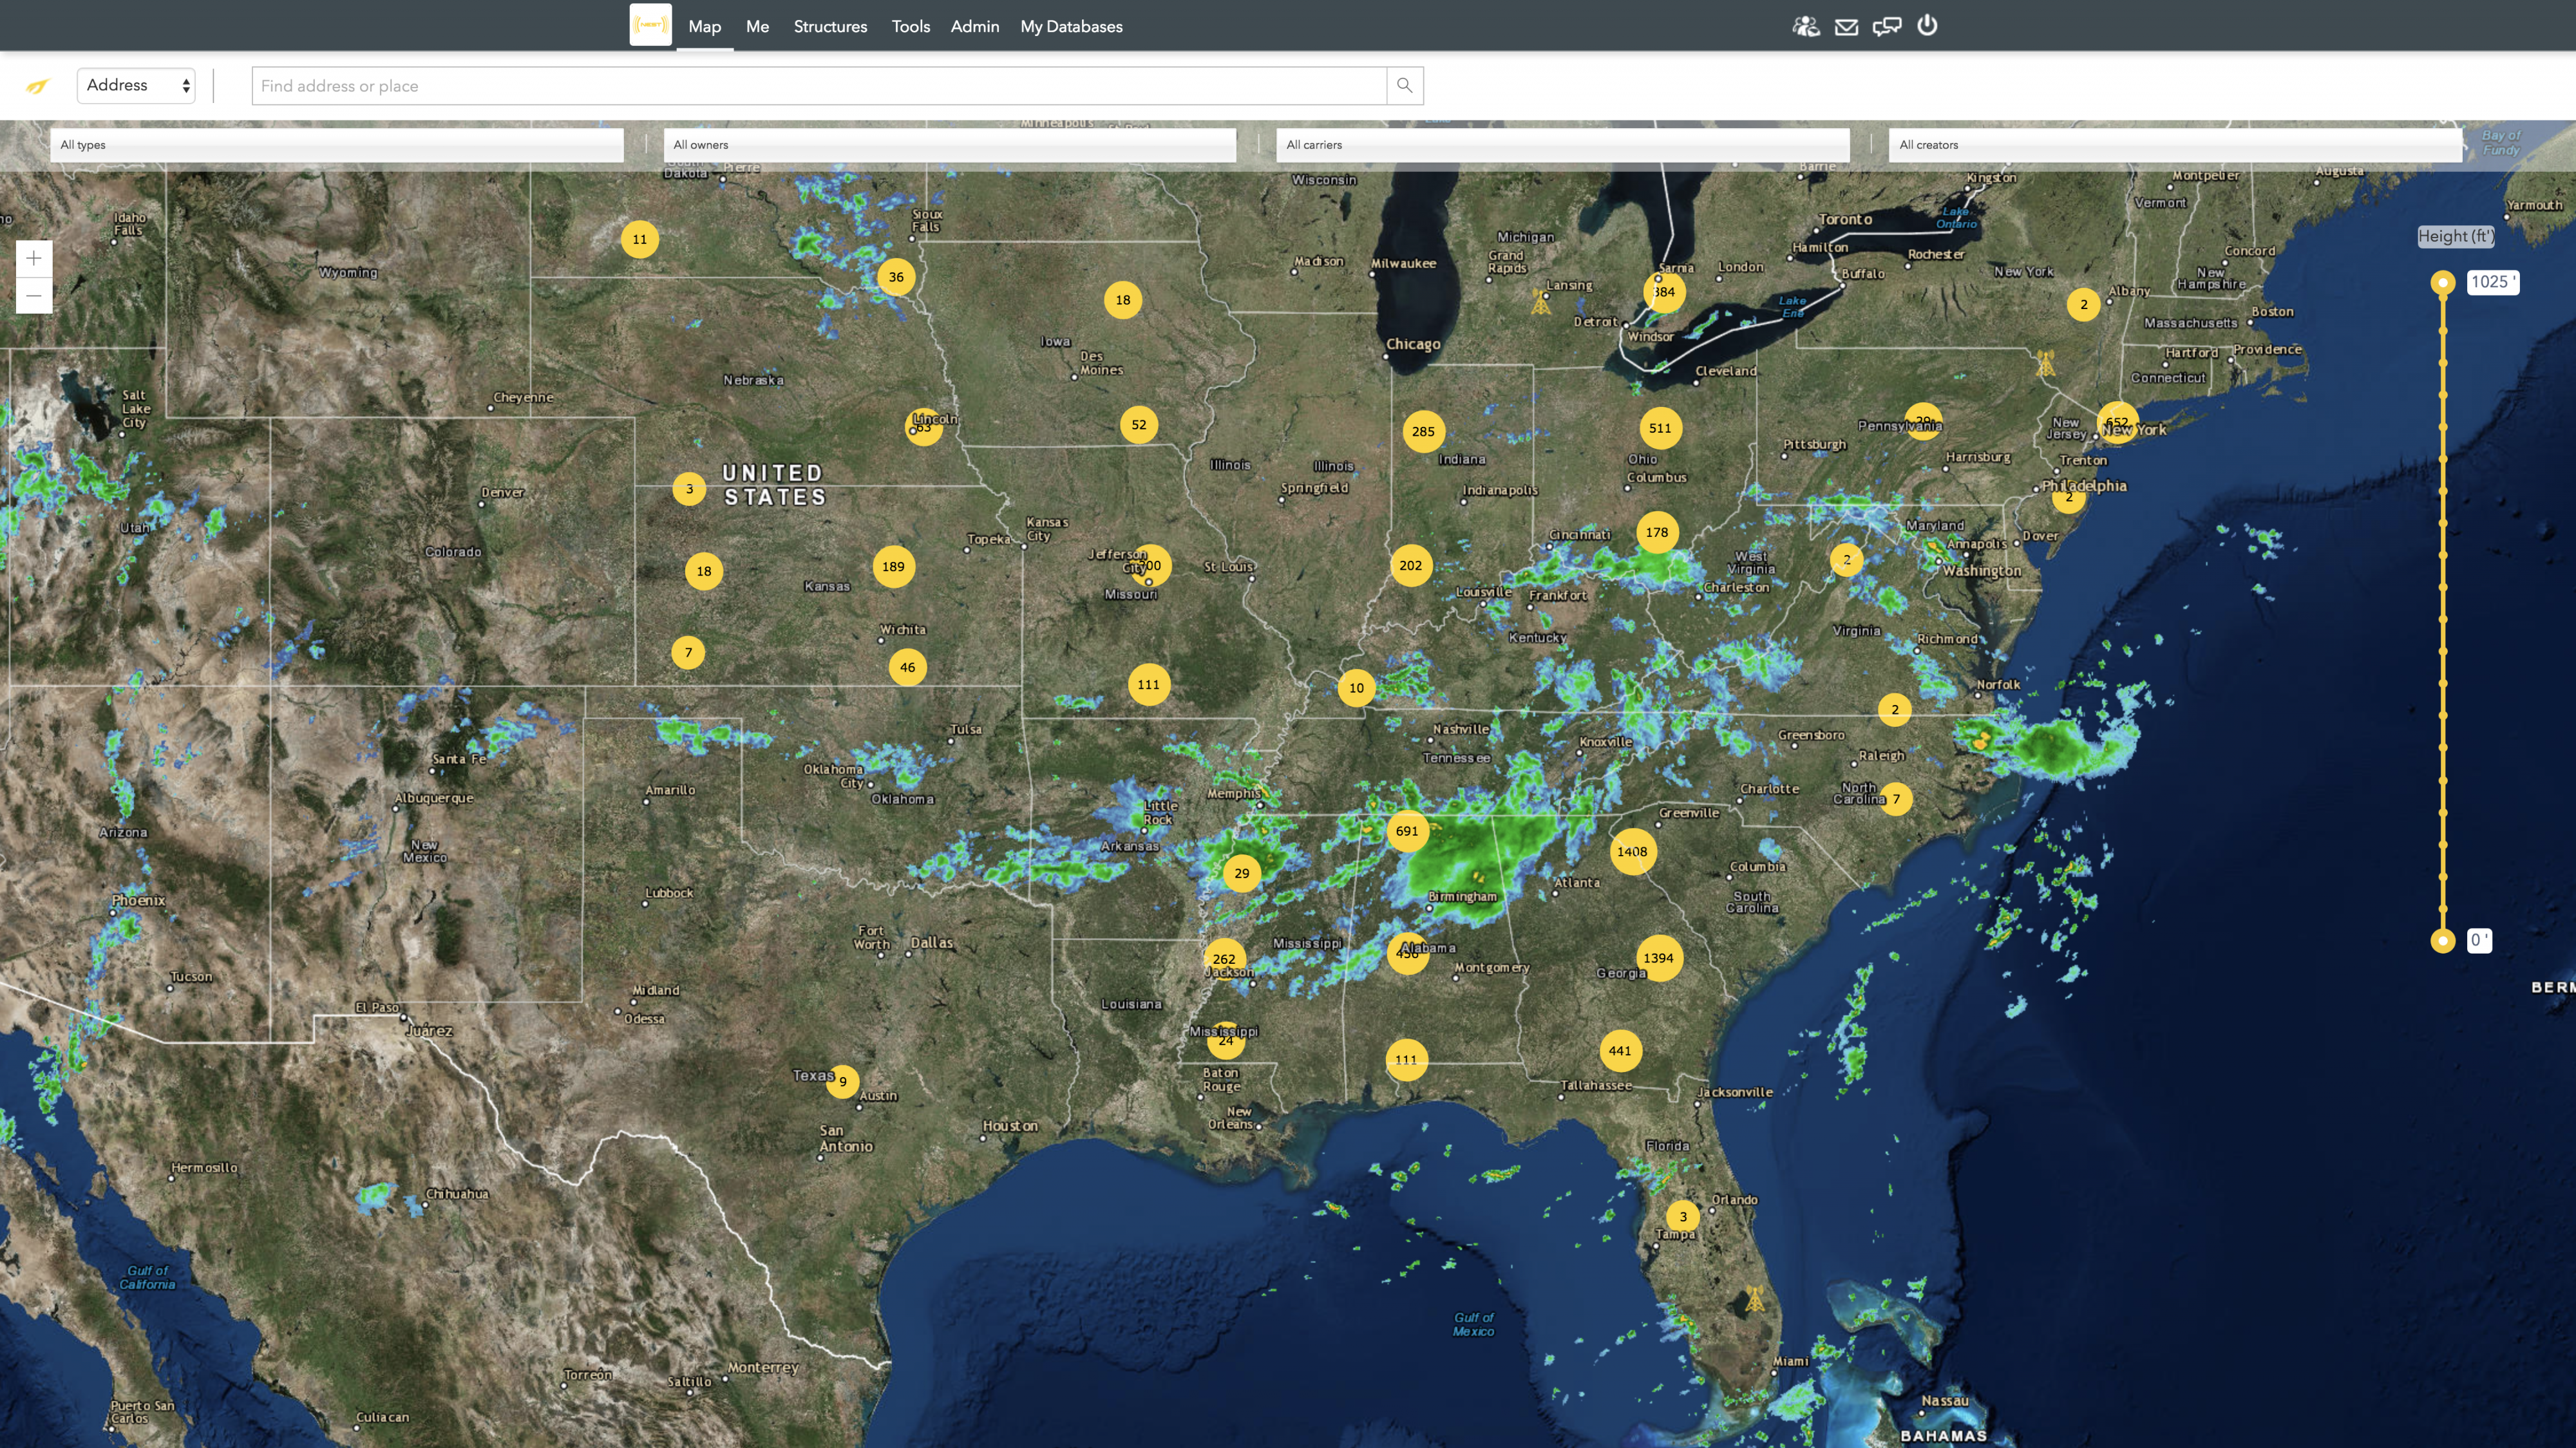Open the 285 cluster in Indiana
The width and height of the screenshot is (2576, 1448).
point(1423,432)
